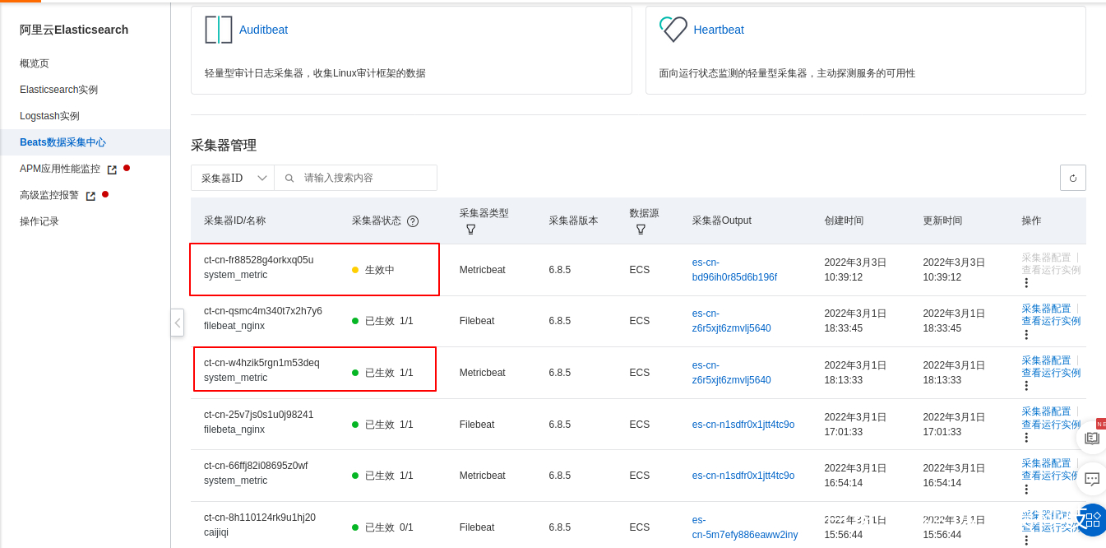Select collector name filebeta_nginx
The image size is (1106, 548).
click(234, 430)
